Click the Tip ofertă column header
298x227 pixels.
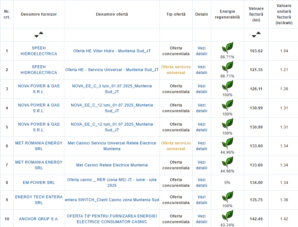[x=176, y=14]
